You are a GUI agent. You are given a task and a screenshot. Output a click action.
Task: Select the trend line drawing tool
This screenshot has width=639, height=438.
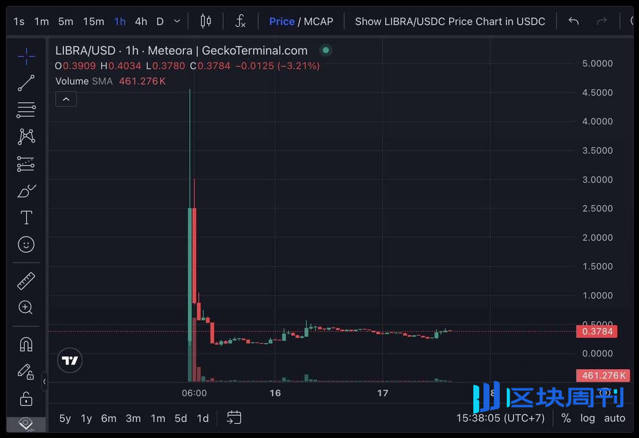[x=26, y=83]
